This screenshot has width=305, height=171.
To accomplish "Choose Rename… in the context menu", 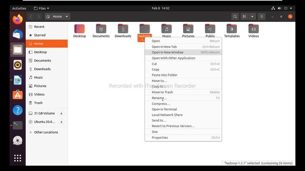I will (183, 98).
